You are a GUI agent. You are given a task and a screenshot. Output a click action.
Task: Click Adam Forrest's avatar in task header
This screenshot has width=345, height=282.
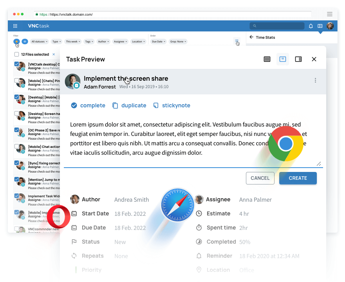click(x=72, y=81)
